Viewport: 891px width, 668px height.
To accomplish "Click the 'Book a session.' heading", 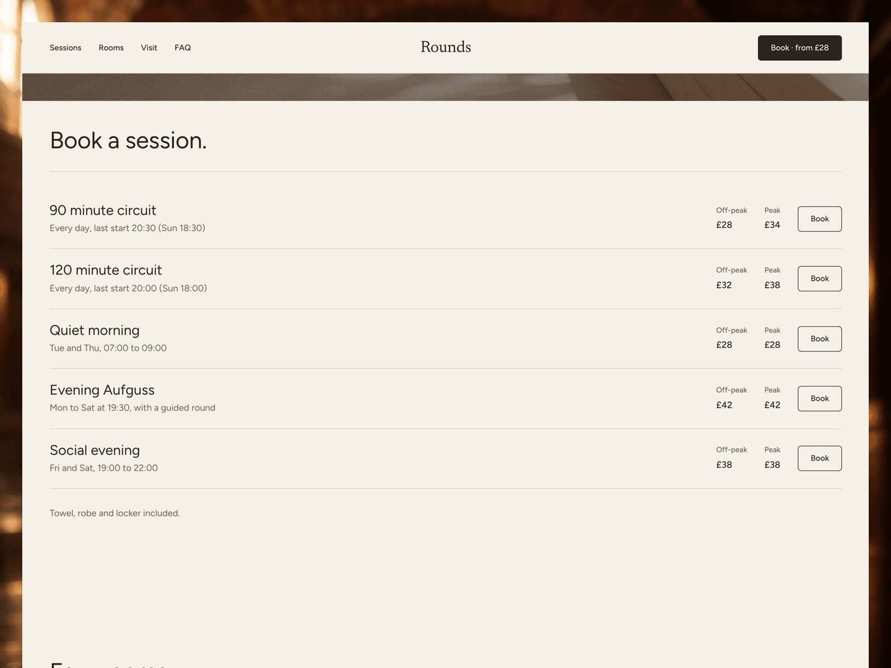I will tap(128, 141).
